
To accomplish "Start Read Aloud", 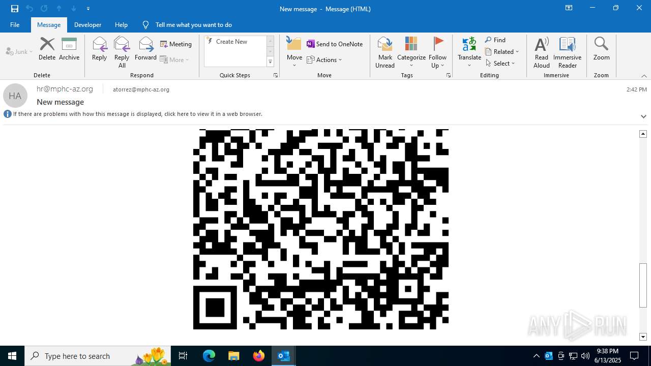I will pyautogui.click(x=542, y=52).
